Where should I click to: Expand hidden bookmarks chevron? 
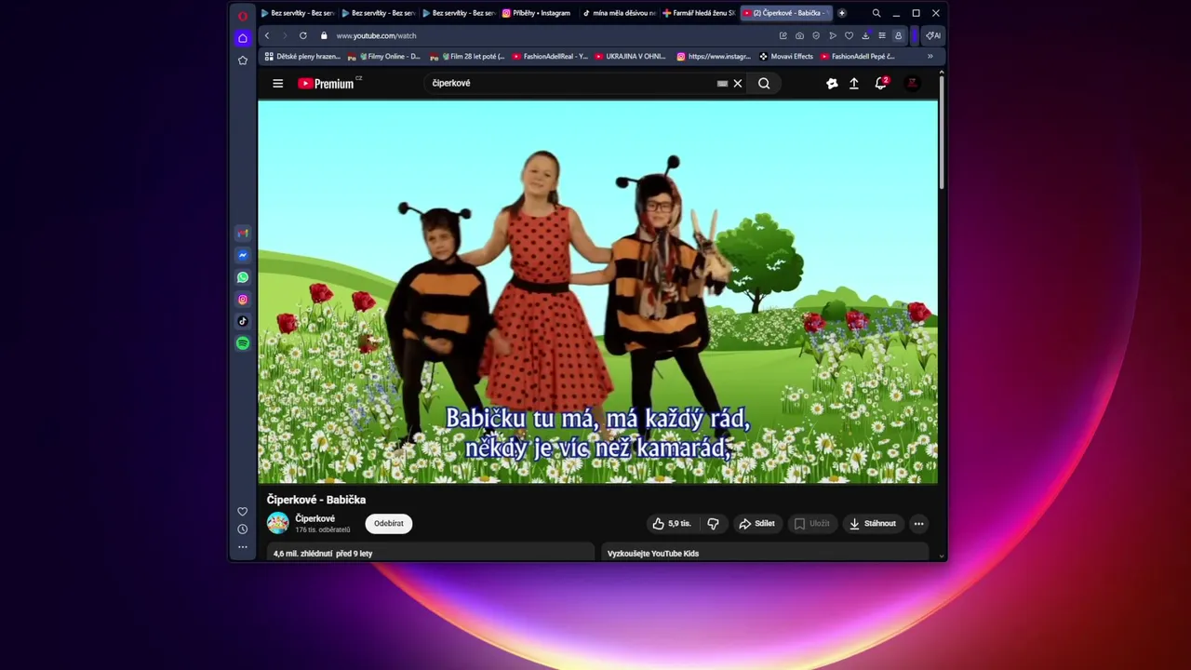930,56
